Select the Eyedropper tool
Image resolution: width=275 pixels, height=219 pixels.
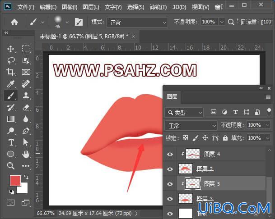pyautogui.click(x=10, y=84)
